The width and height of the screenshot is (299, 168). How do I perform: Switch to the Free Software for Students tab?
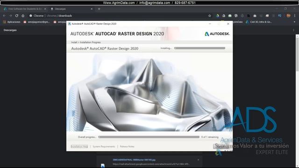point(24,9)
